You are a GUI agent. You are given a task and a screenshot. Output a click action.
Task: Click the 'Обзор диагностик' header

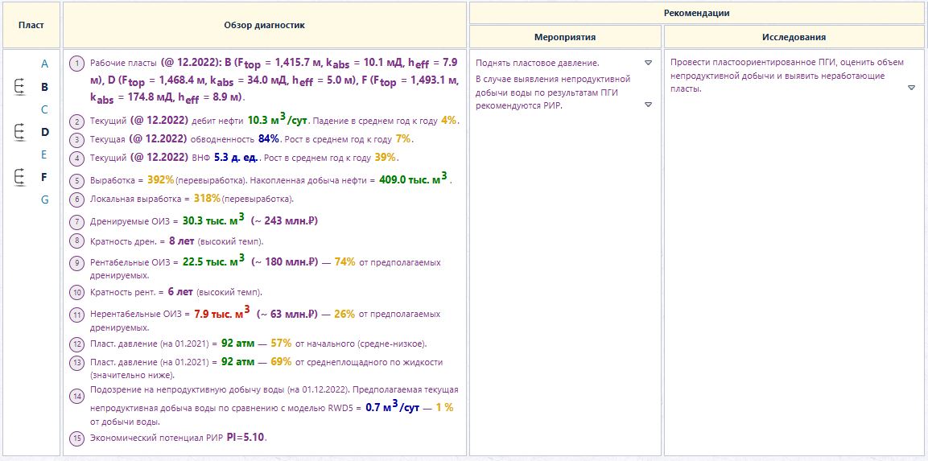coord(265,25)
